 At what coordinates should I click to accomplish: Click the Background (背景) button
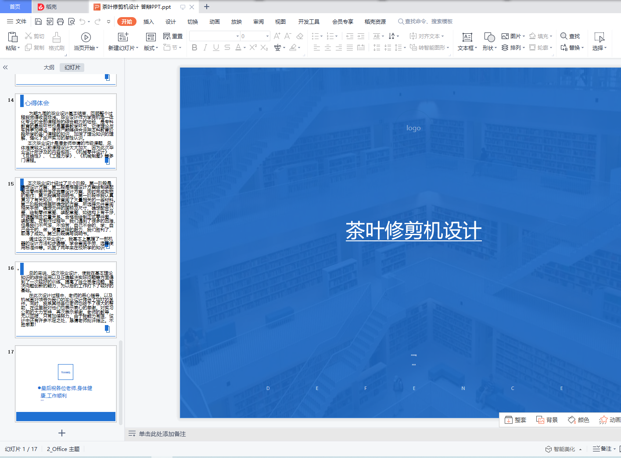tap(547, 420)
